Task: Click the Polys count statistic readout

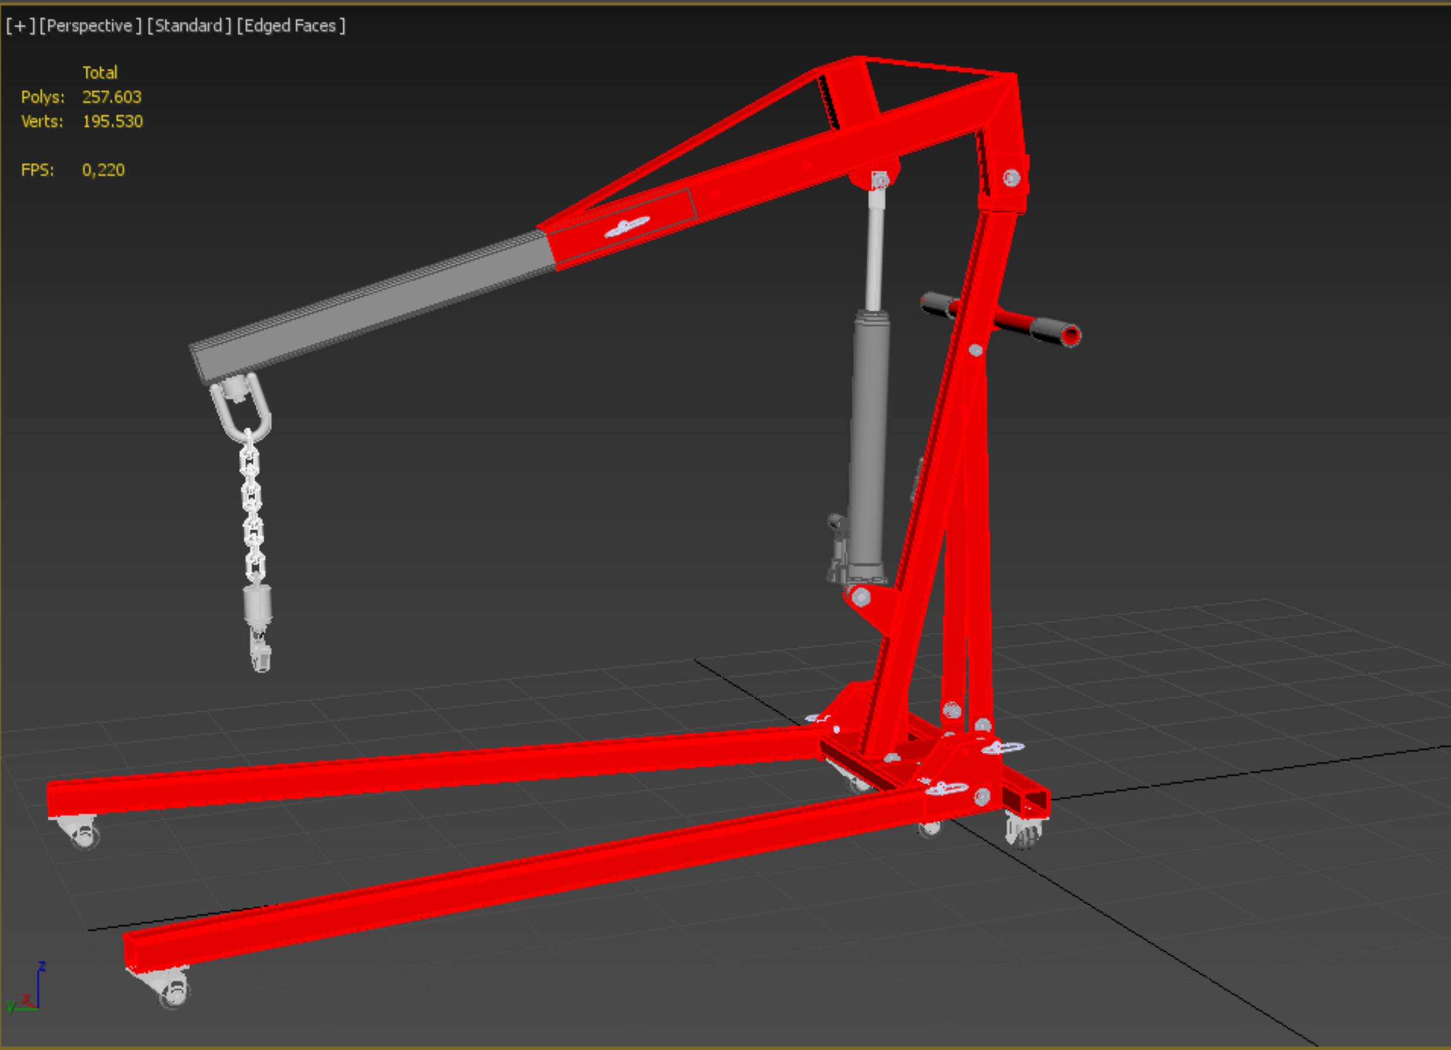Action: pyautogui.click(x=111, y=96)
